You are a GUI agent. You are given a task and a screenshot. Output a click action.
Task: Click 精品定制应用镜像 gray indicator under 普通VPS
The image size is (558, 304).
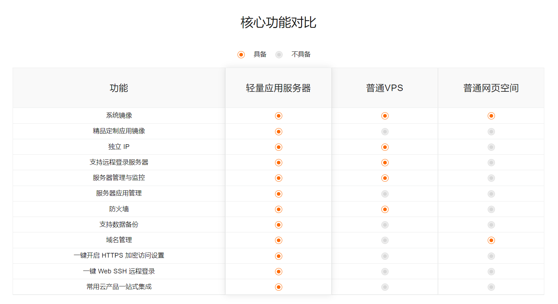(385, 132)
